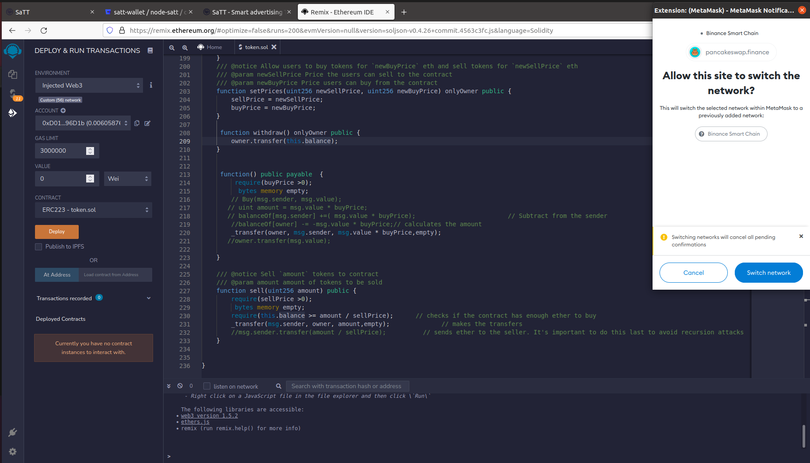Focus Load contract from Address field
810x463 pixels.
point(115,275)
